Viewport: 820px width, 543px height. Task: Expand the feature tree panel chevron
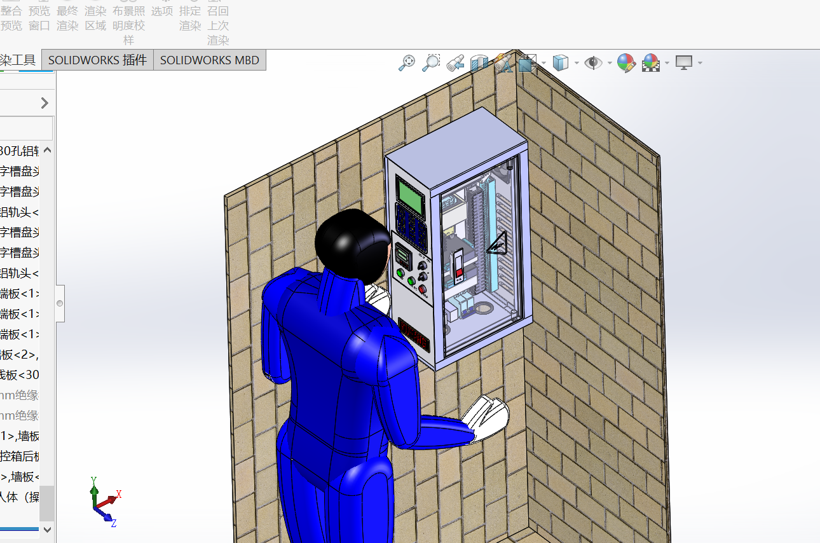(x=44, y=103)
